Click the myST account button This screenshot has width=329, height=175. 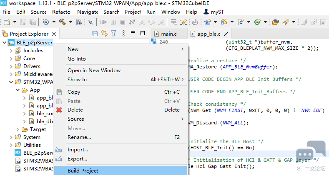point(213,12)
